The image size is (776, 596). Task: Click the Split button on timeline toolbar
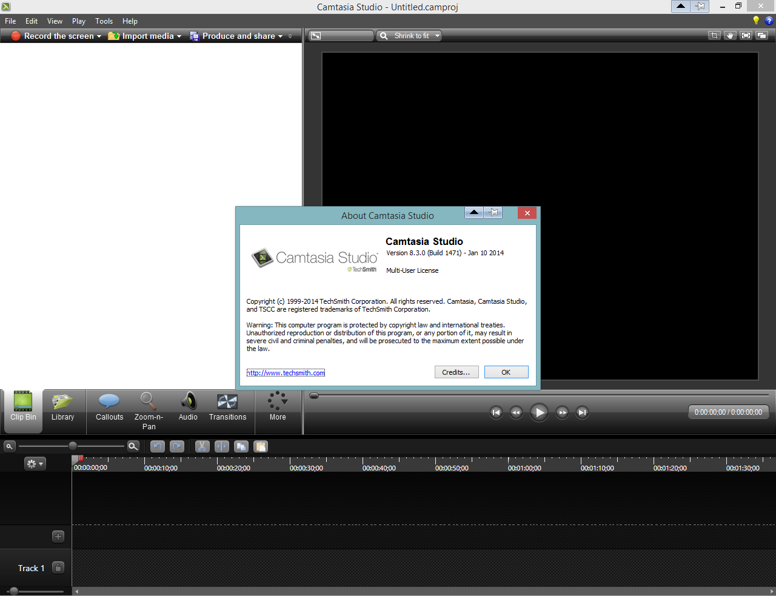click(222, 446)
